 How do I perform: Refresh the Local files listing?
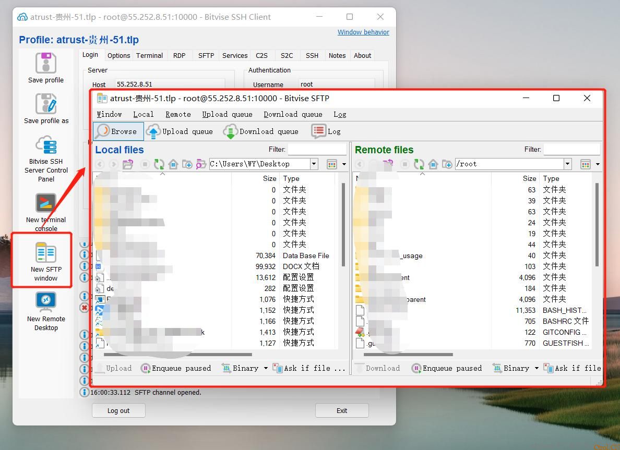tap(159, 164)
